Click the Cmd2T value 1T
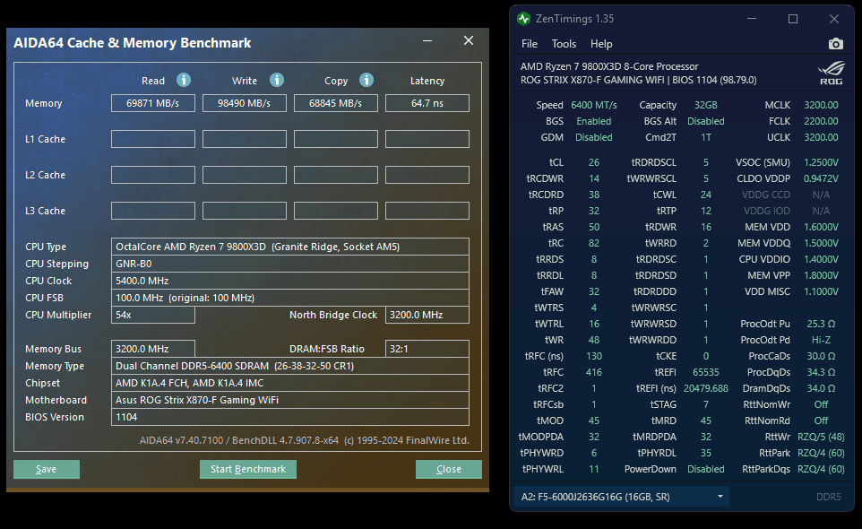 tap(706, 137)
